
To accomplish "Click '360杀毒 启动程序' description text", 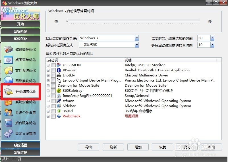I will pyautogui.click(x=138, y=111).
